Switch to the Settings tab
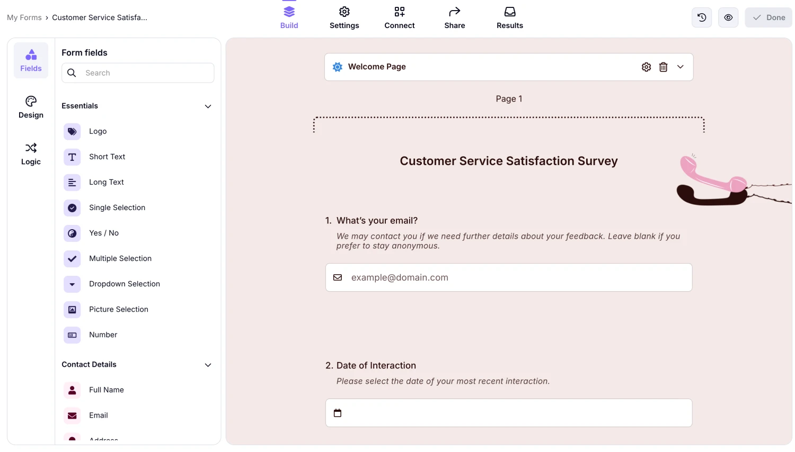795x452 pixels. pyautogui.click(x=344, y=17)
